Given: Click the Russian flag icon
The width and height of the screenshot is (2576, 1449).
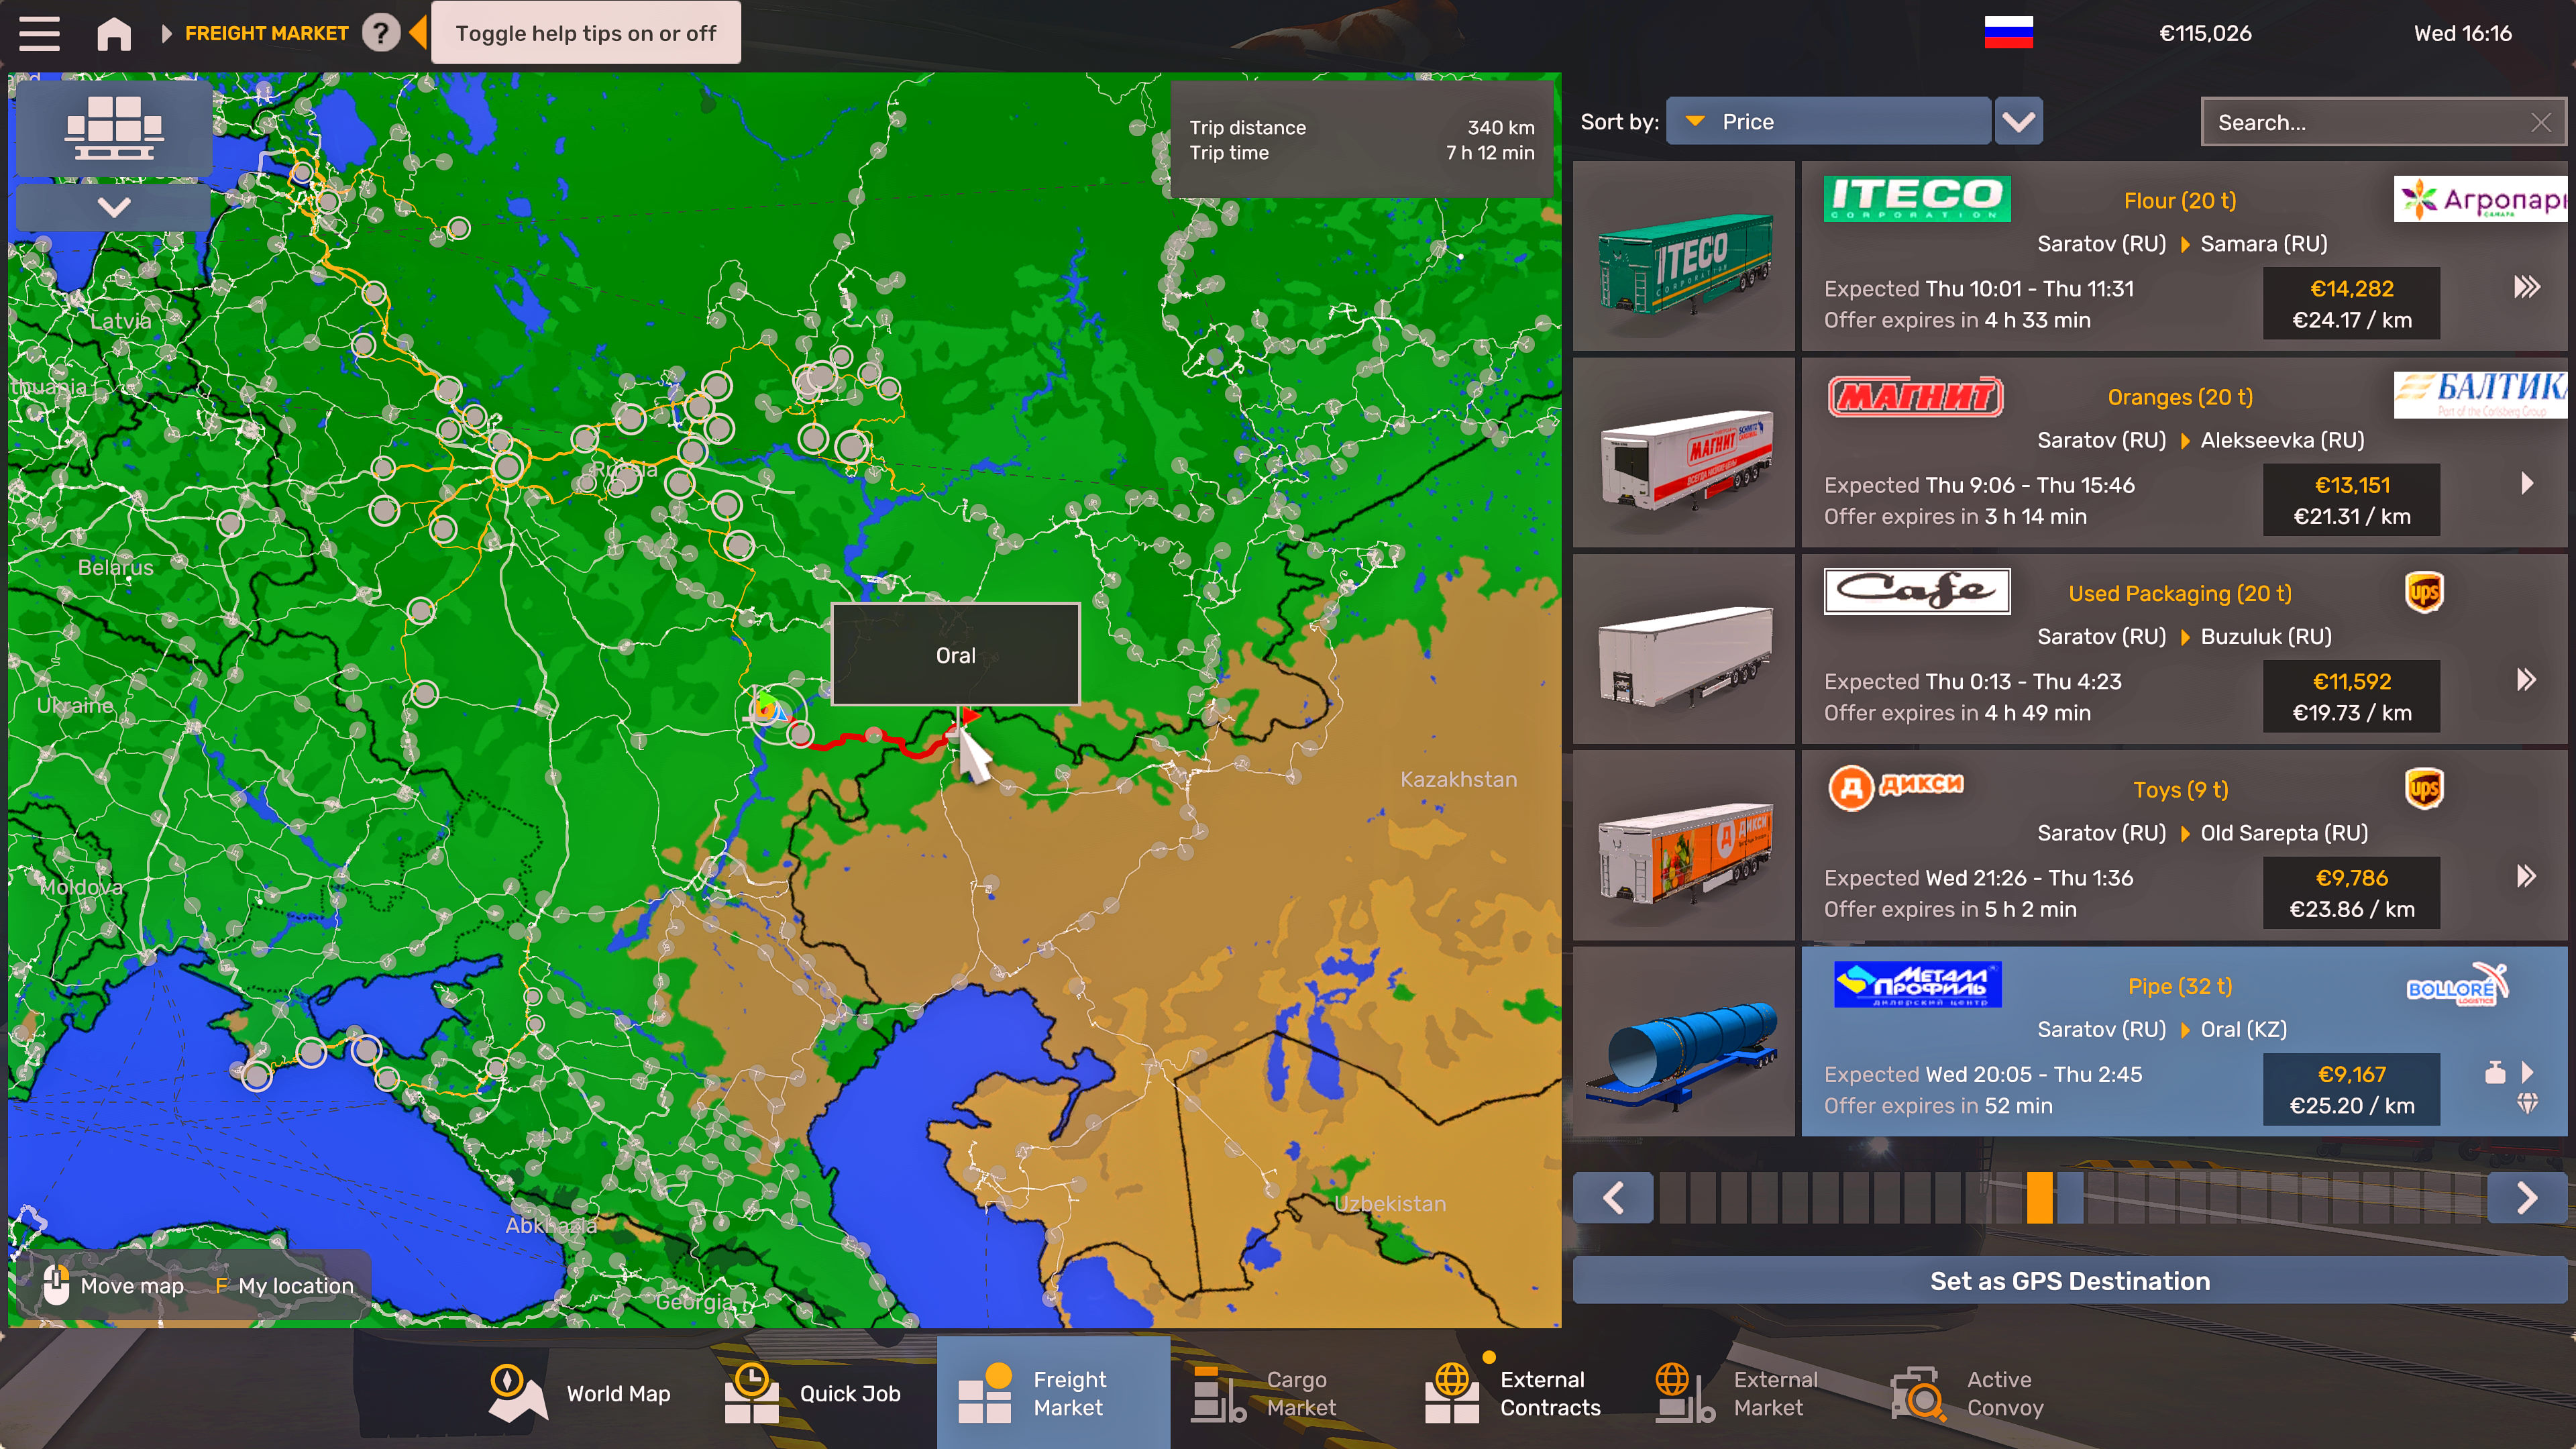Looking at the screenshot, I should tap(2008, 33).
